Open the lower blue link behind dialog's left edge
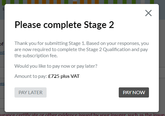Image resolution: width=165 pixels, height=116 pixels. coord(2,84)
